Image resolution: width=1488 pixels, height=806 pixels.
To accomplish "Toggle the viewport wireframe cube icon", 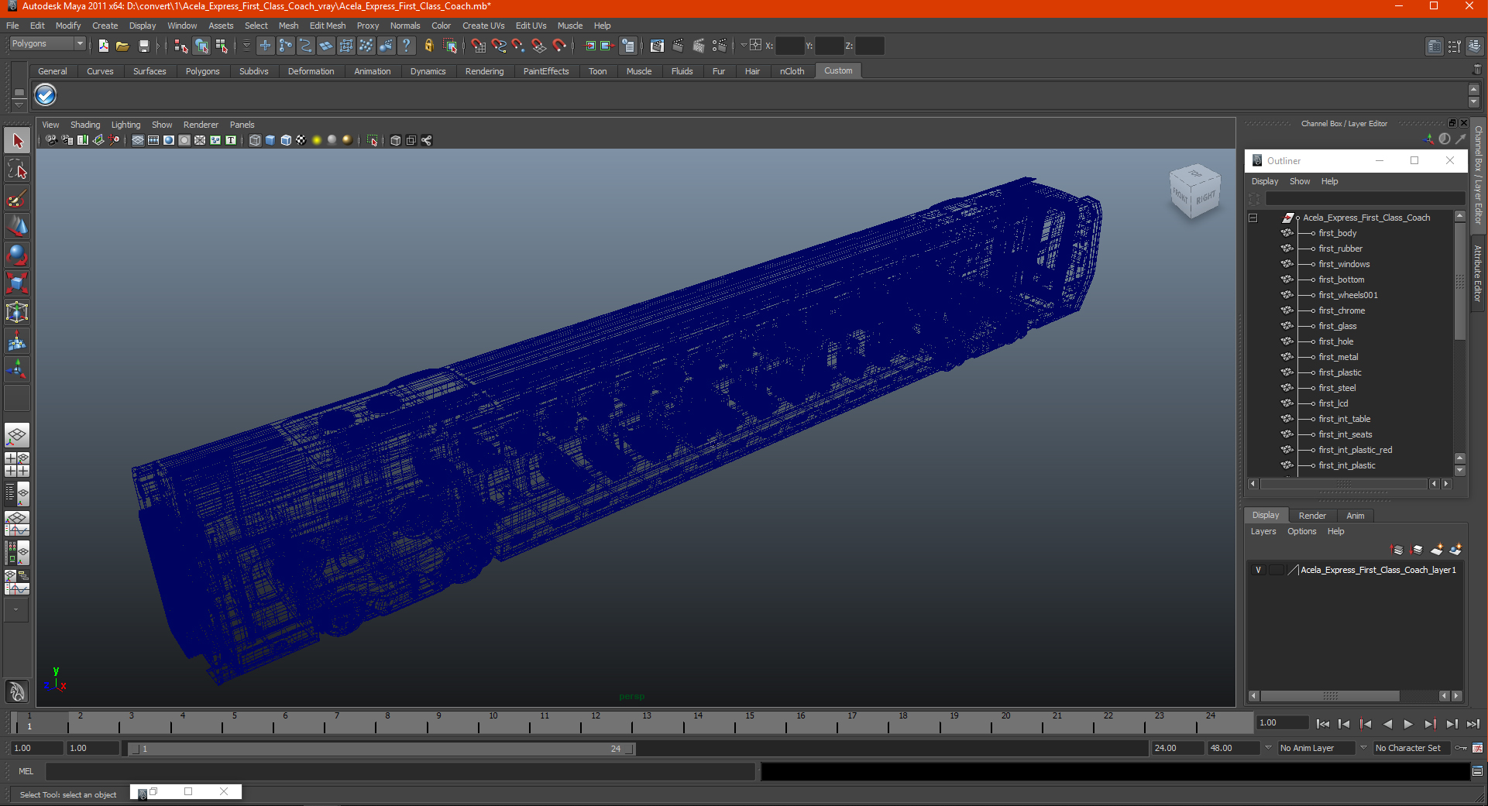I will 255,140.
